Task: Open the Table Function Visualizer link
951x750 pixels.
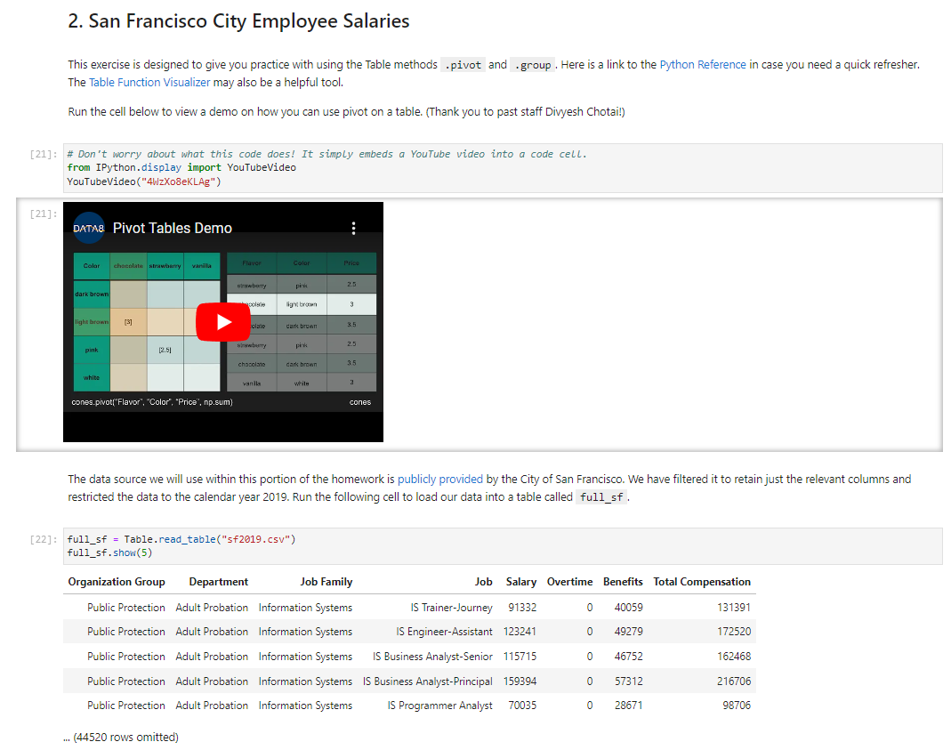Action: tap(149, 83)
